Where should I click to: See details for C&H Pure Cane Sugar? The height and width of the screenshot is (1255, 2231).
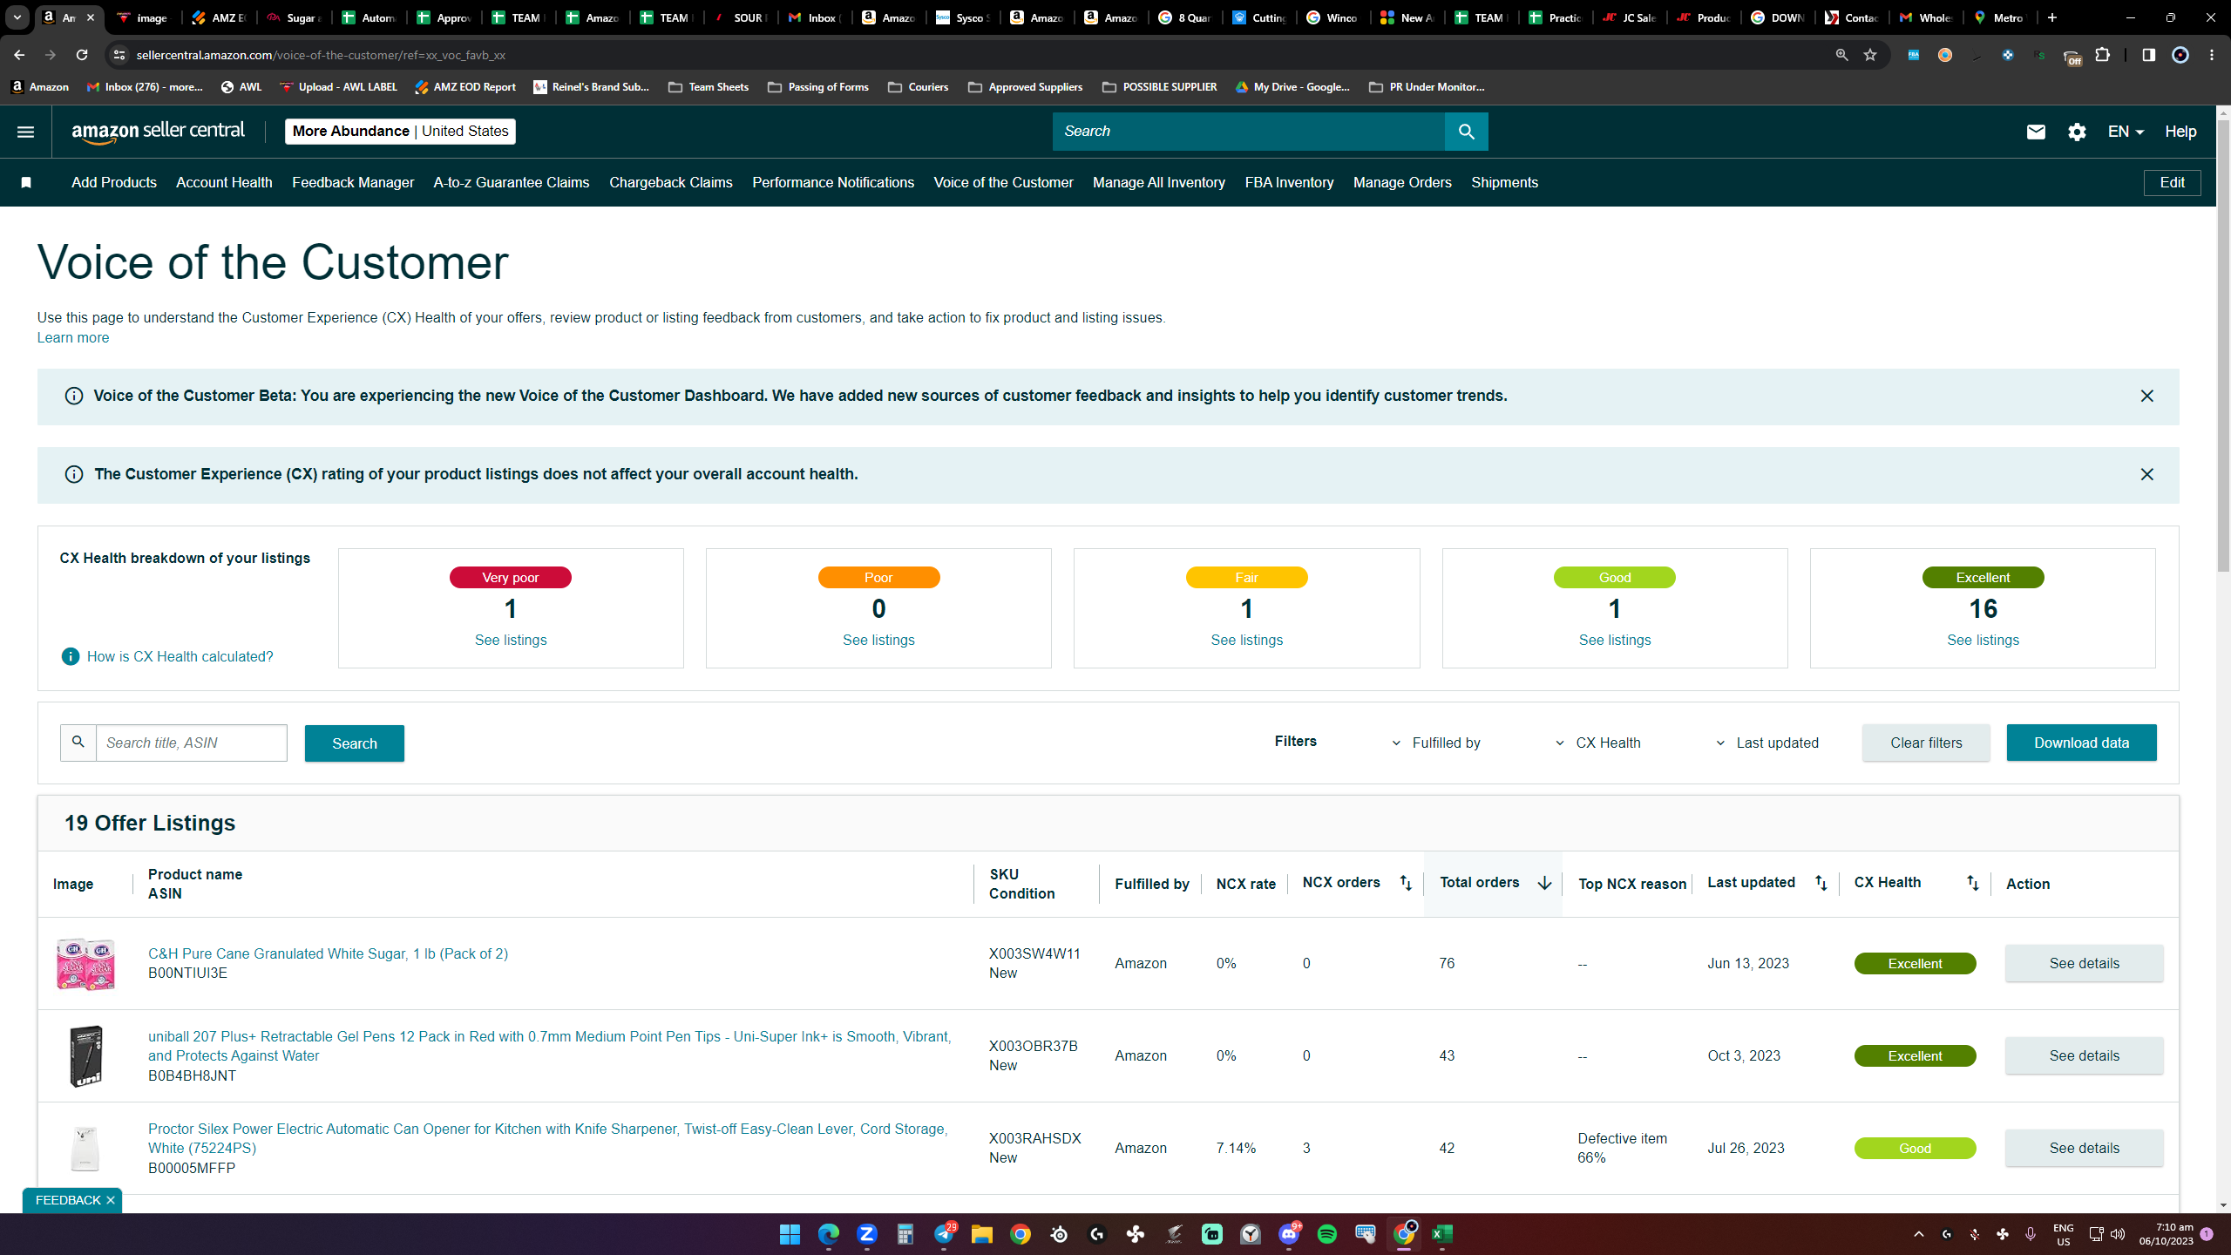pyautogui.click(x=2084, y=963)
